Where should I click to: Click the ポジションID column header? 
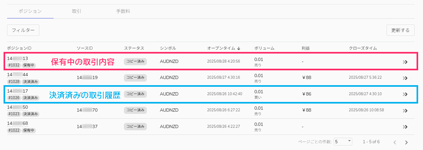[x=19, y=48]
